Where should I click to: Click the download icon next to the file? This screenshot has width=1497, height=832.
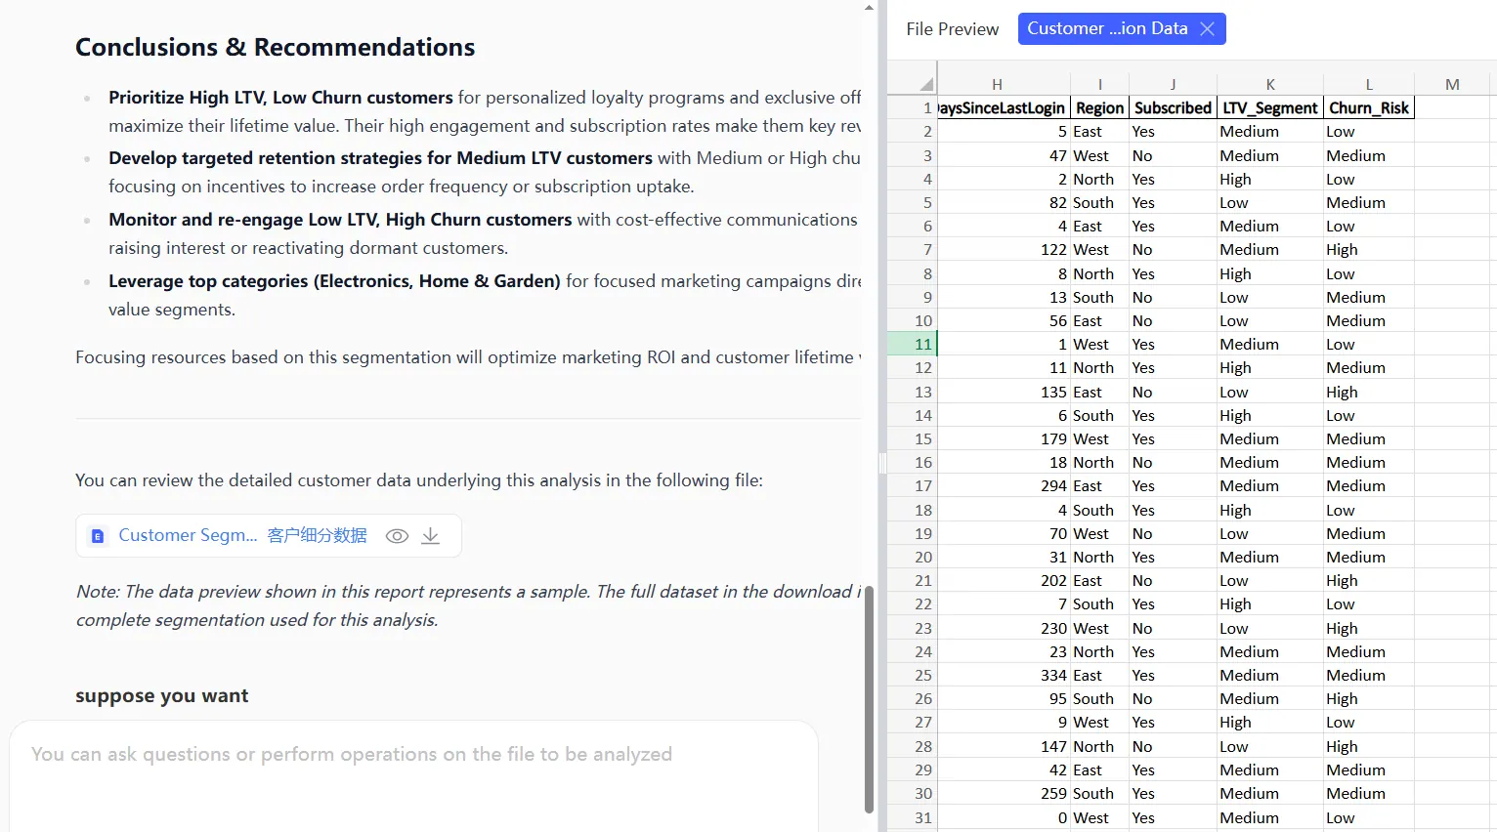pos(430,536)
